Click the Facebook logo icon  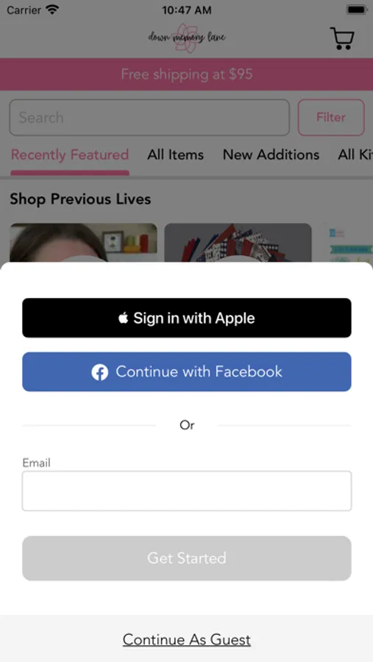pyautogui.click(x=100, y=372)
